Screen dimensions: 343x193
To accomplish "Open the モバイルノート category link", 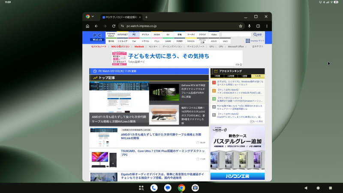I will (99, 47).
